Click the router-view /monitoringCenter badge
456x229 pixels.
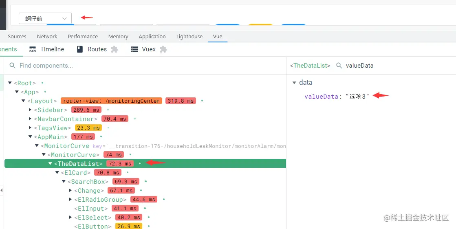111,101
